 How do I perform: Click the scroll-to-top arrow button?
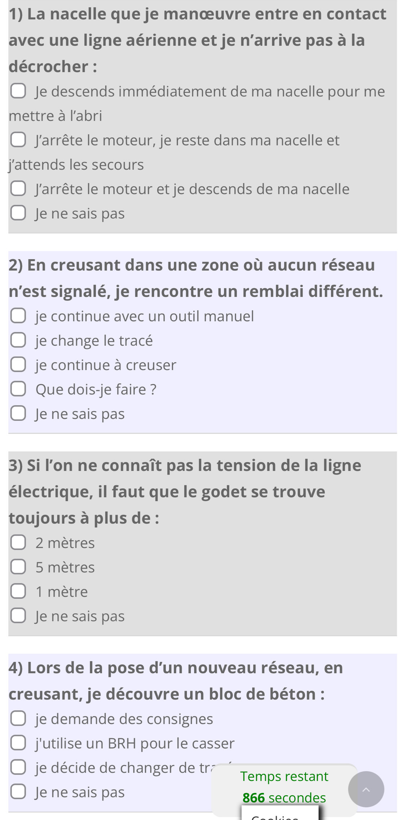[366, 789]
